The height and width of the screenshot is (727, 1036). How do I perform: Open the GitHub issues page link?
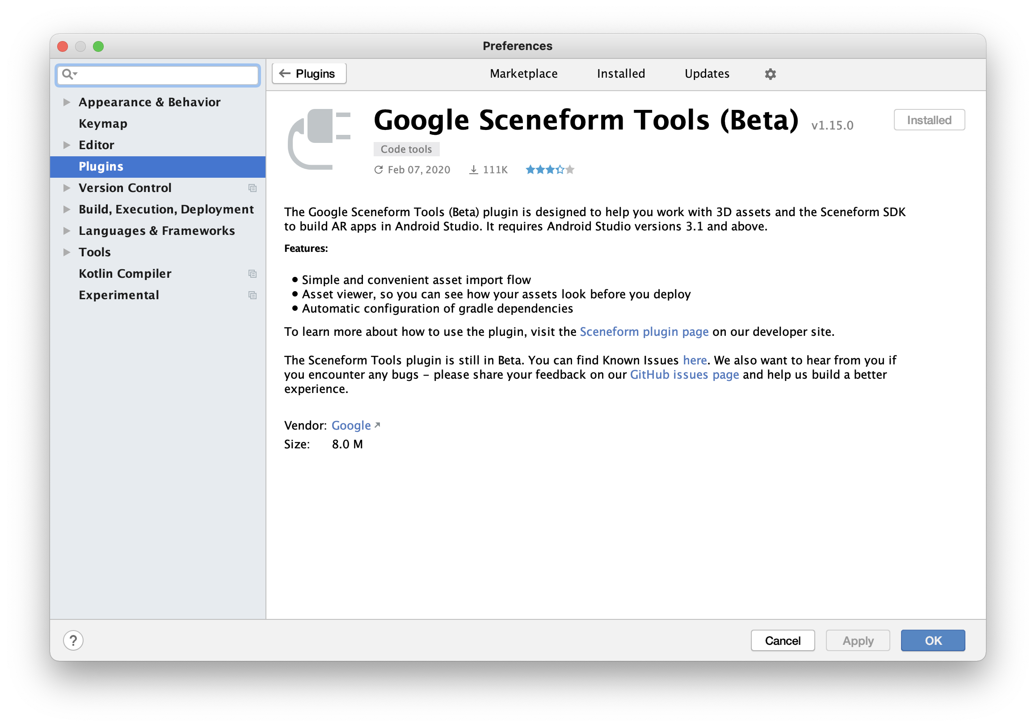click(x=684, y=375)
